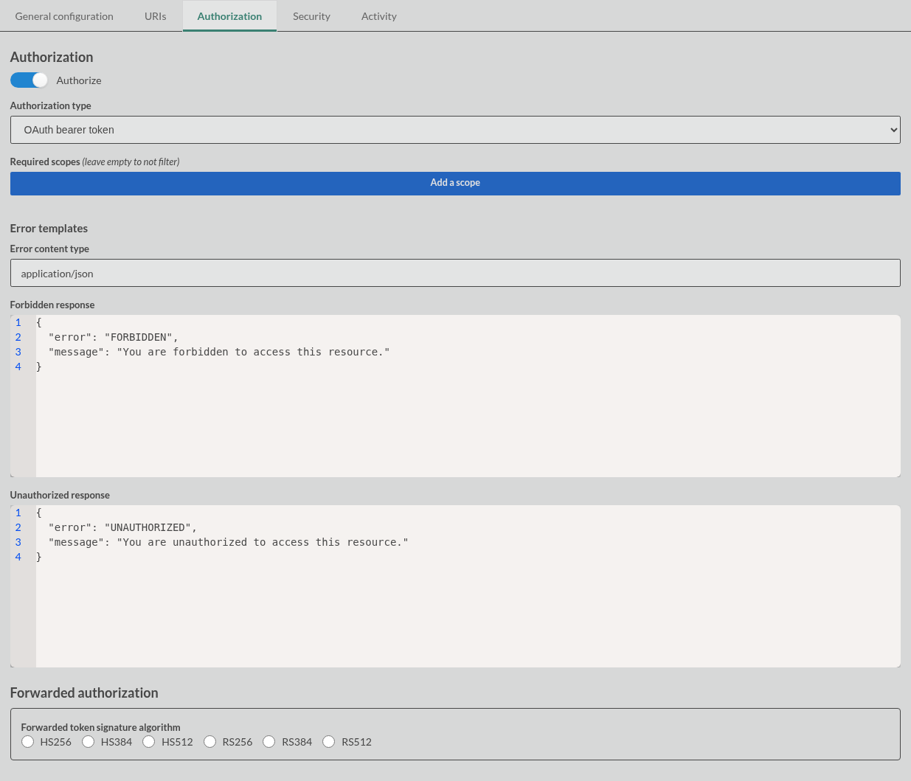This screenshot has height=781, width=911.
Task: Click the forbidden message text line
Action: click(219, 352)
